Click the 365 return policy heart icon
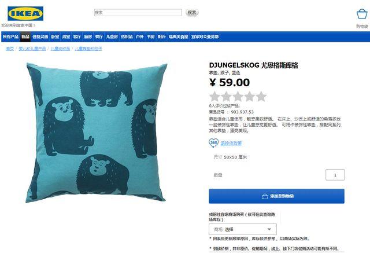The image size is (370, 253). point(213,142)
